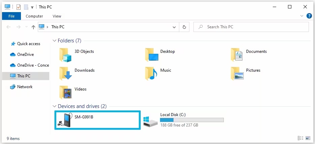Screen dimensions: 315x144
Task: Switch to details view in status bar
Action: (300, 138)
